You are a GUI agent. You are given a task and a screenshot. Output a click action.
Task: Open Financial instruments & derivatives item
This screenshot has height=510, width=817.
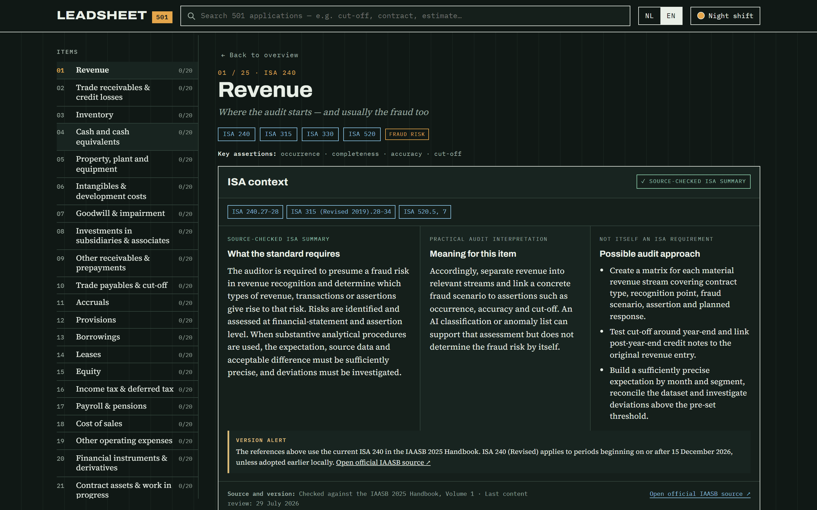click(x=127, y=463)
